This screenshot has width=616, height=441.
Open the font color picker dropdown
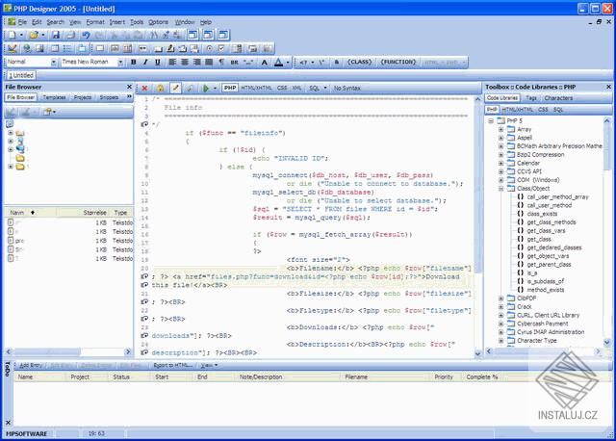pos(287,62)
